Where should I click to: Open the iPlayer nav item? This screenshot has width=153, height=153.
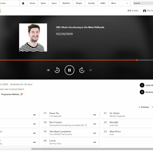79,3
